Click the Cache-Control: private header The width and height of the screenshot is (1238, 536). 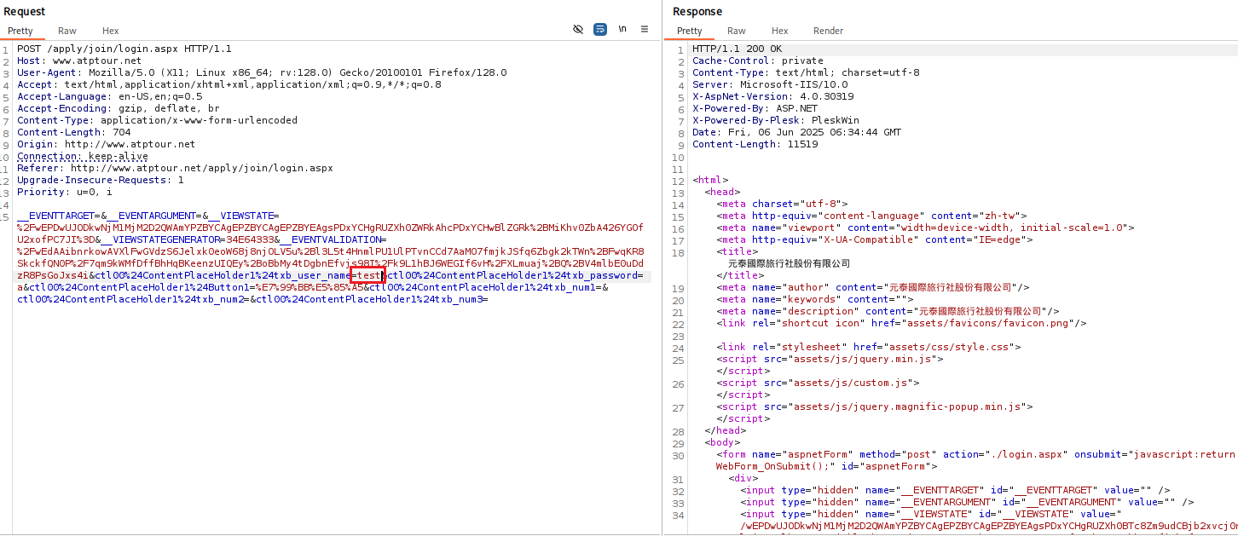point(758,61)
